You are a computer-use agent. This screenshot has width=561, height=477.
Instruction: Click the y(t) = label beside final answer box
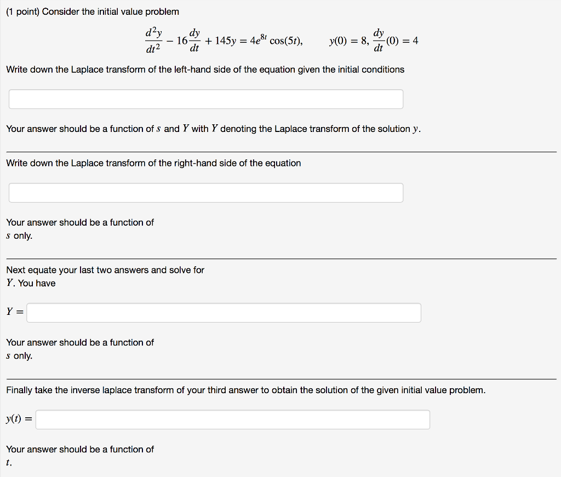[x=18, y=418]
